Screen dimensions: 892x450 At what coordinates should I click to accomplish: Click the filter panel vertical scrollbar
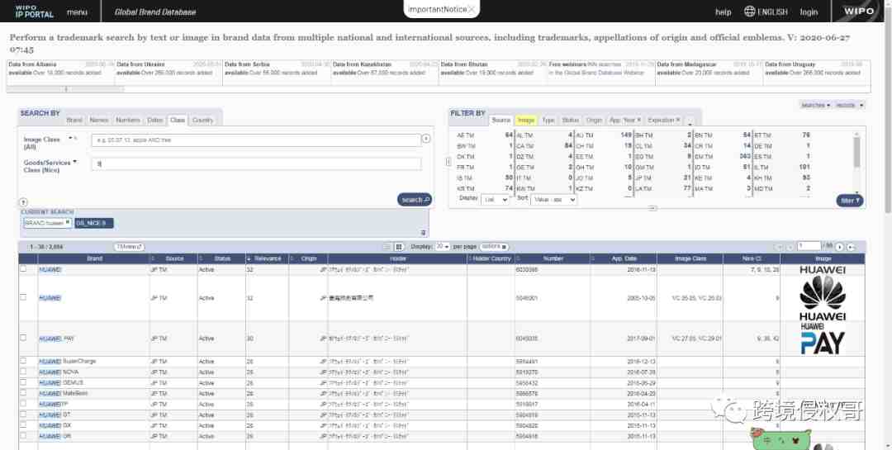tap(856, 154)
